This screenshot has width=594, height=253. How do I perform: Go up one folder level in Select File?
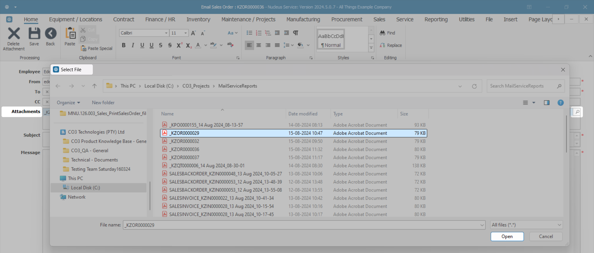click(x=94, y=86)
